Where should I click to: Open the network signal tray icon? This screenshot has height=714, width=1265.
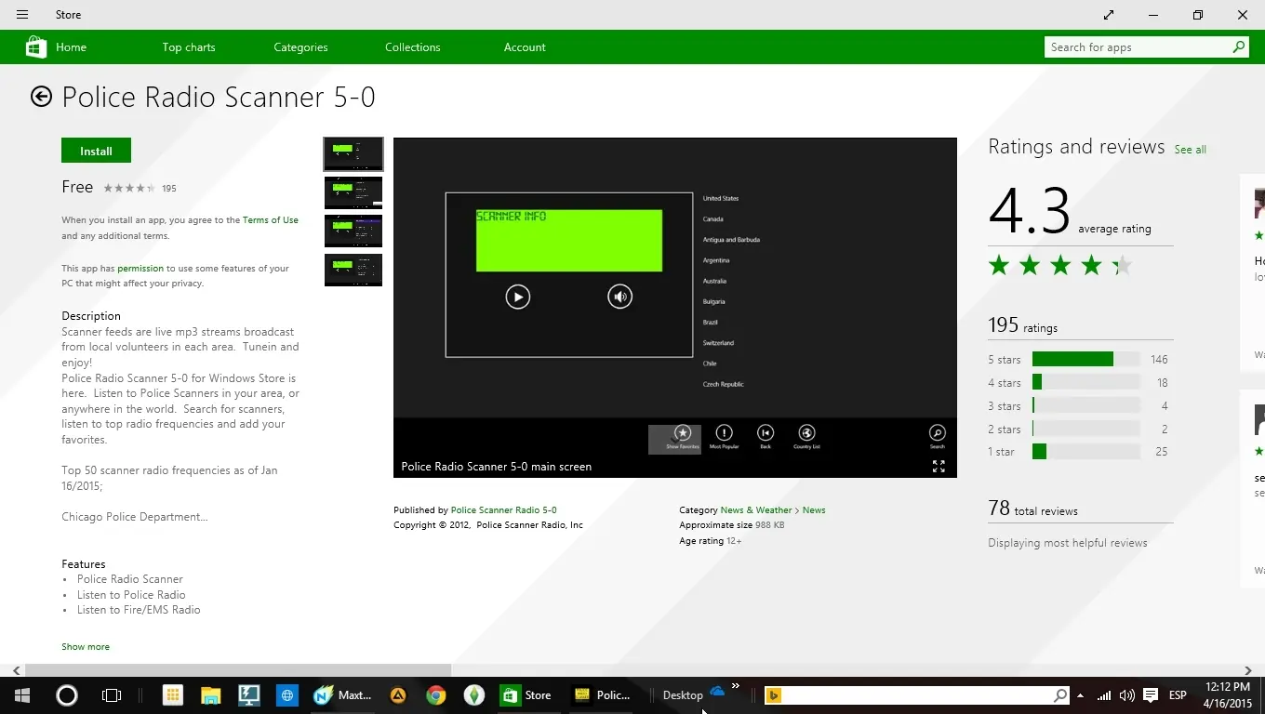point(1104,695)
